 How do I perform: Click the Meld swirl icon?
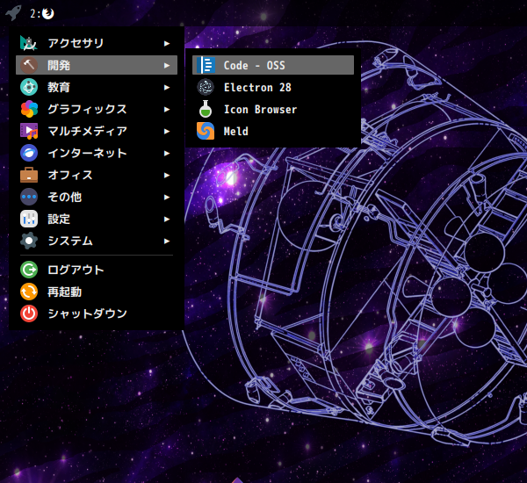point(206,131)
